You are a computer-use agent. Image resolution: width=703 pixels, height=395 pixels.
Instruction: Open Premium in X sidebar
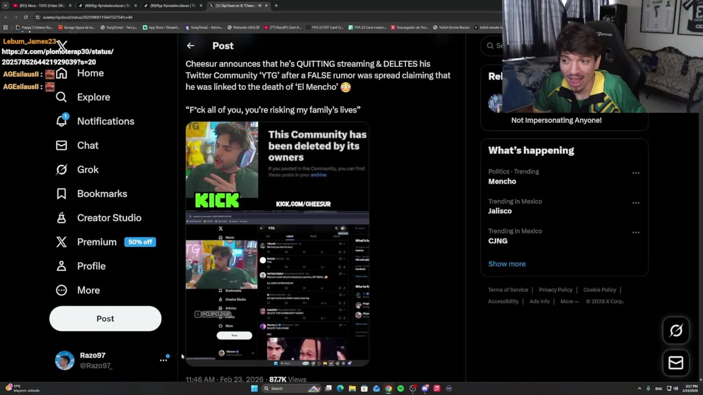pyautogui.click(x=86, y=242)
